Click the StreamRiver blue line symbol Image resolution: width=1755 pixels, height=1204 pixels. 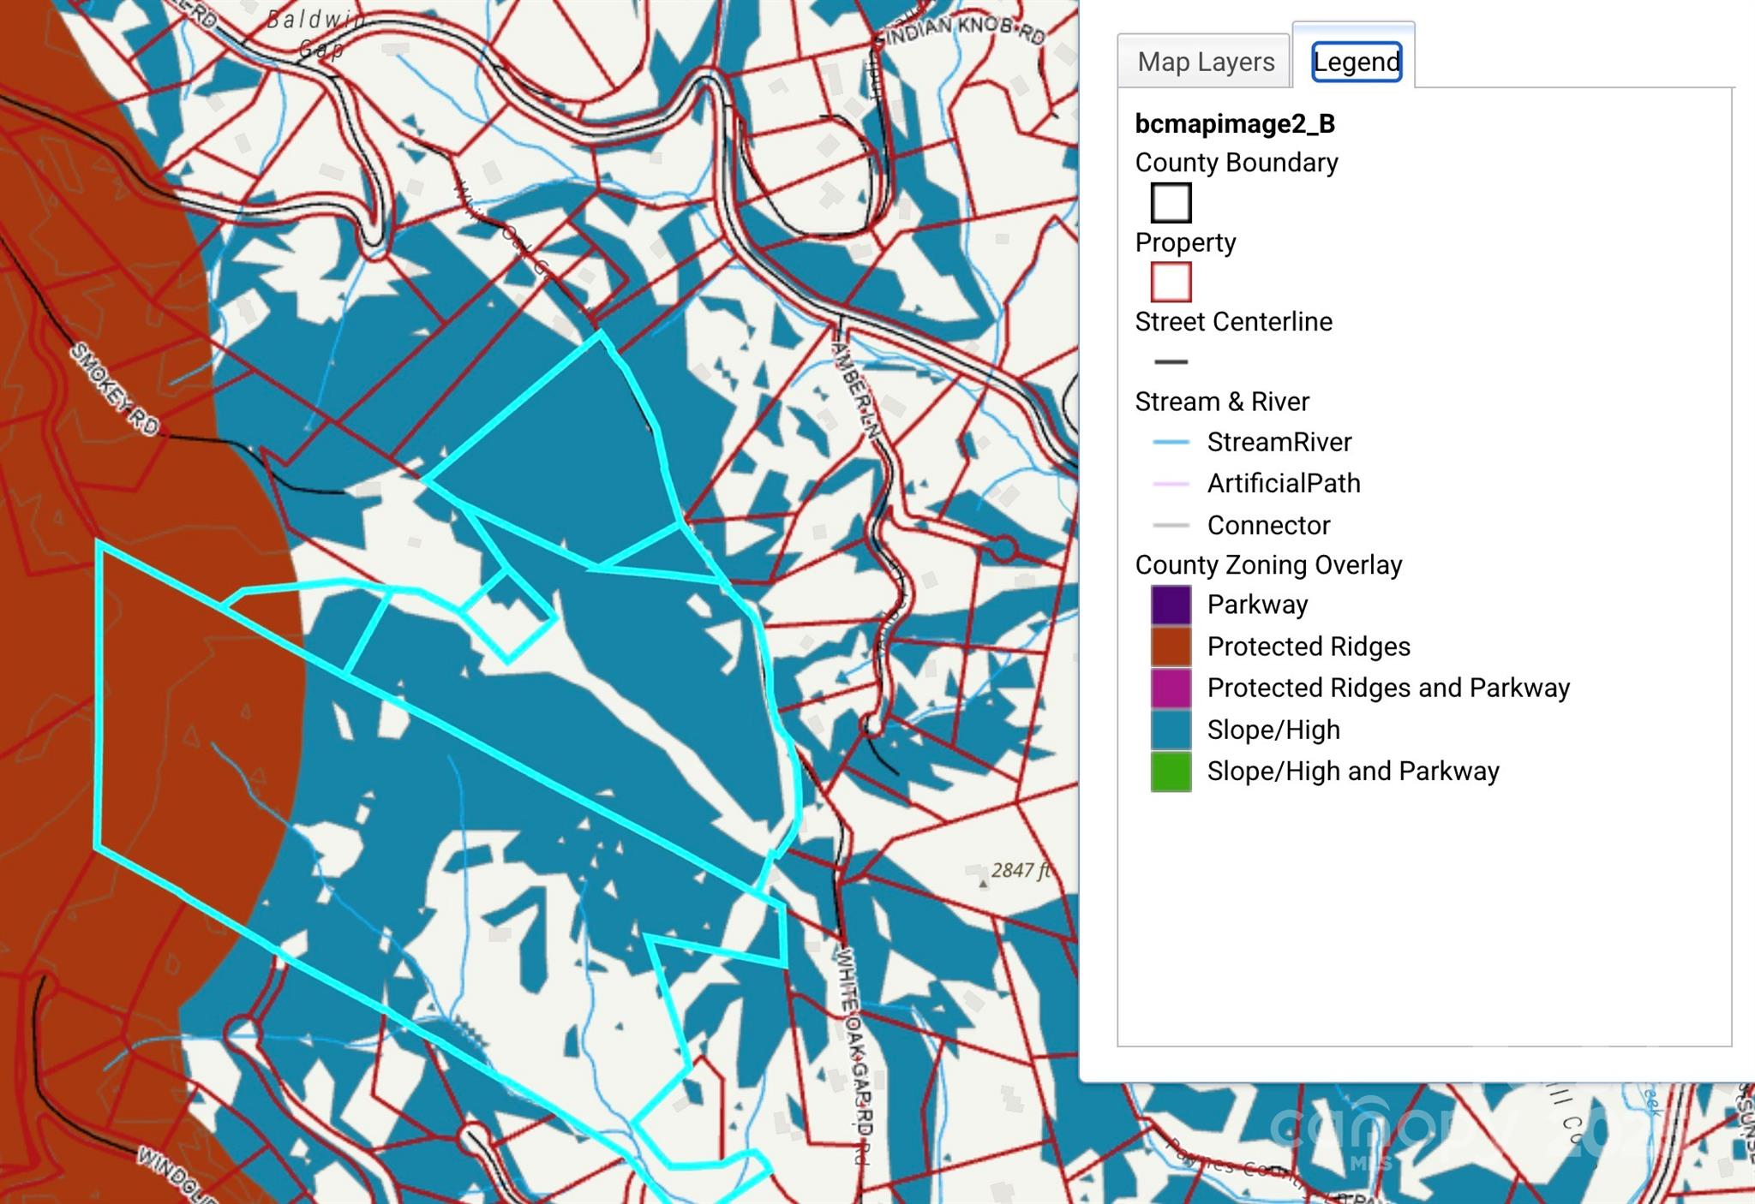tap(1171, 442)
